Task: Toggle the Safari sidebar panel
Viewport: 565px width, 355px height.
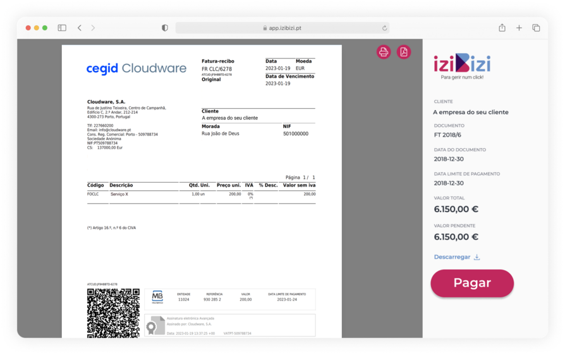Action: point(62,28)
